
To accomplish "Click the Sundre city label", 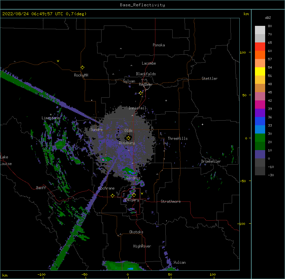I will pyautogui.click(x=97, y=130).
